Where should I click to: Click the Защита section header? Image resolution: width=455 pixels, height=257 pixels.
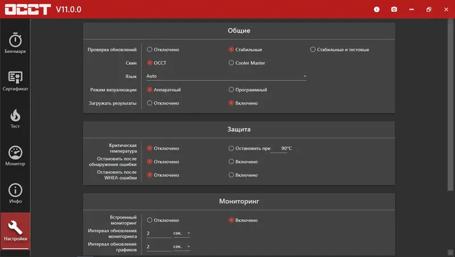239,130
